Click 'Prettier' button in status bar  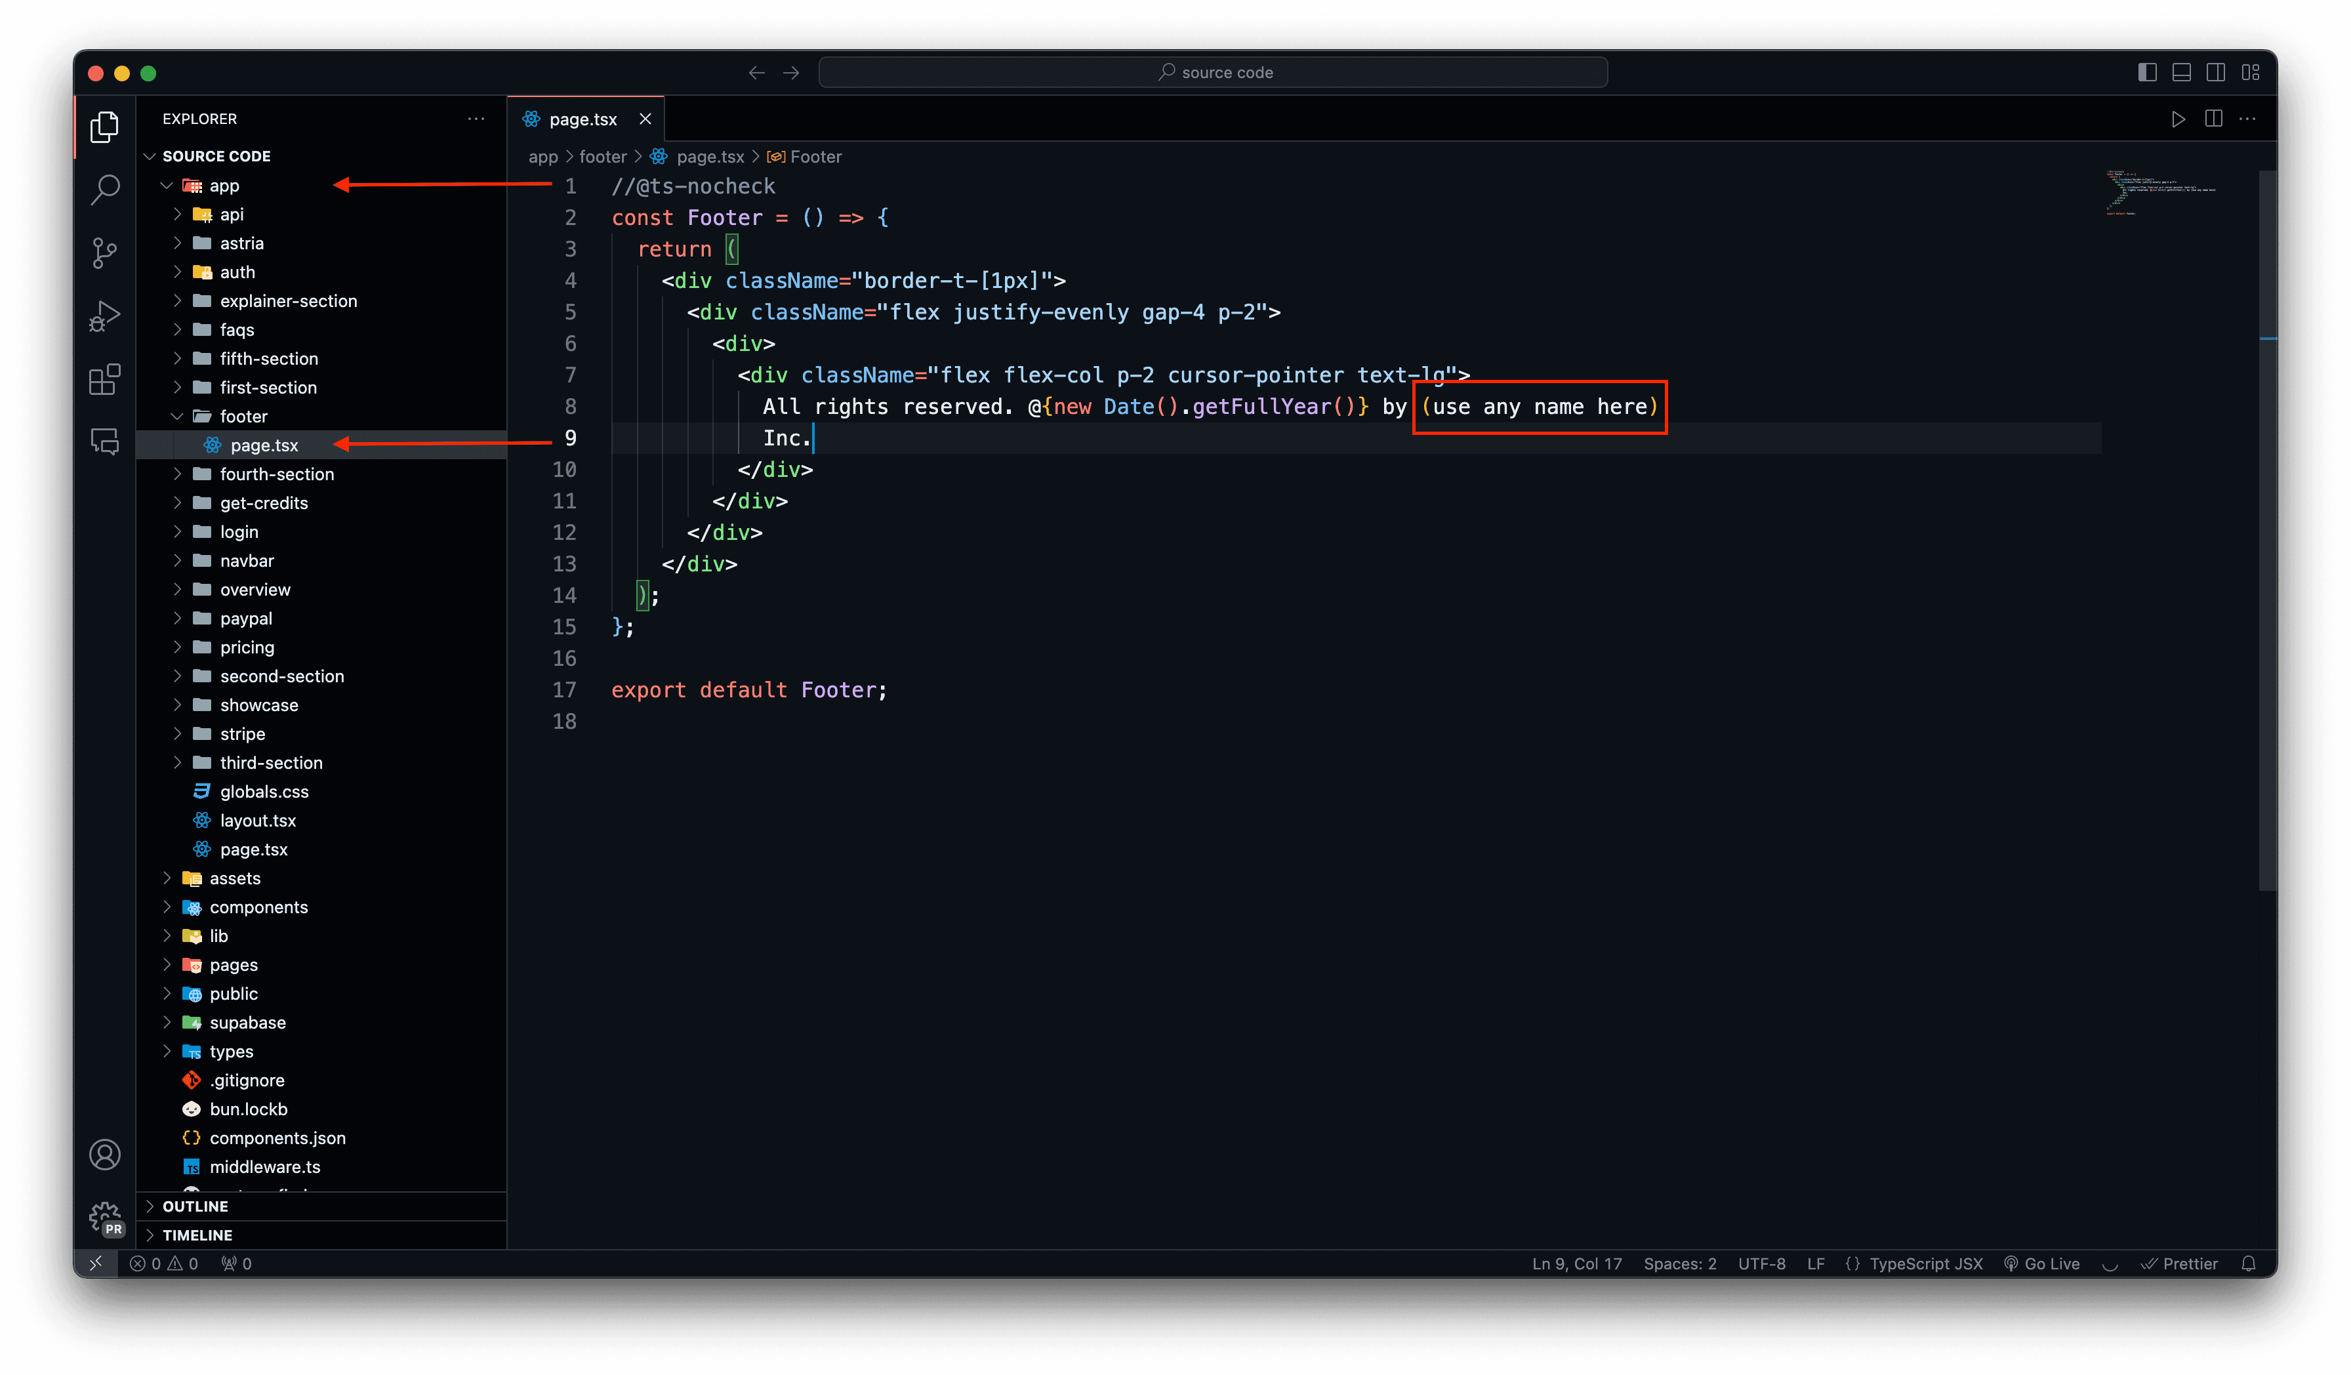tap(2192, 1262)
